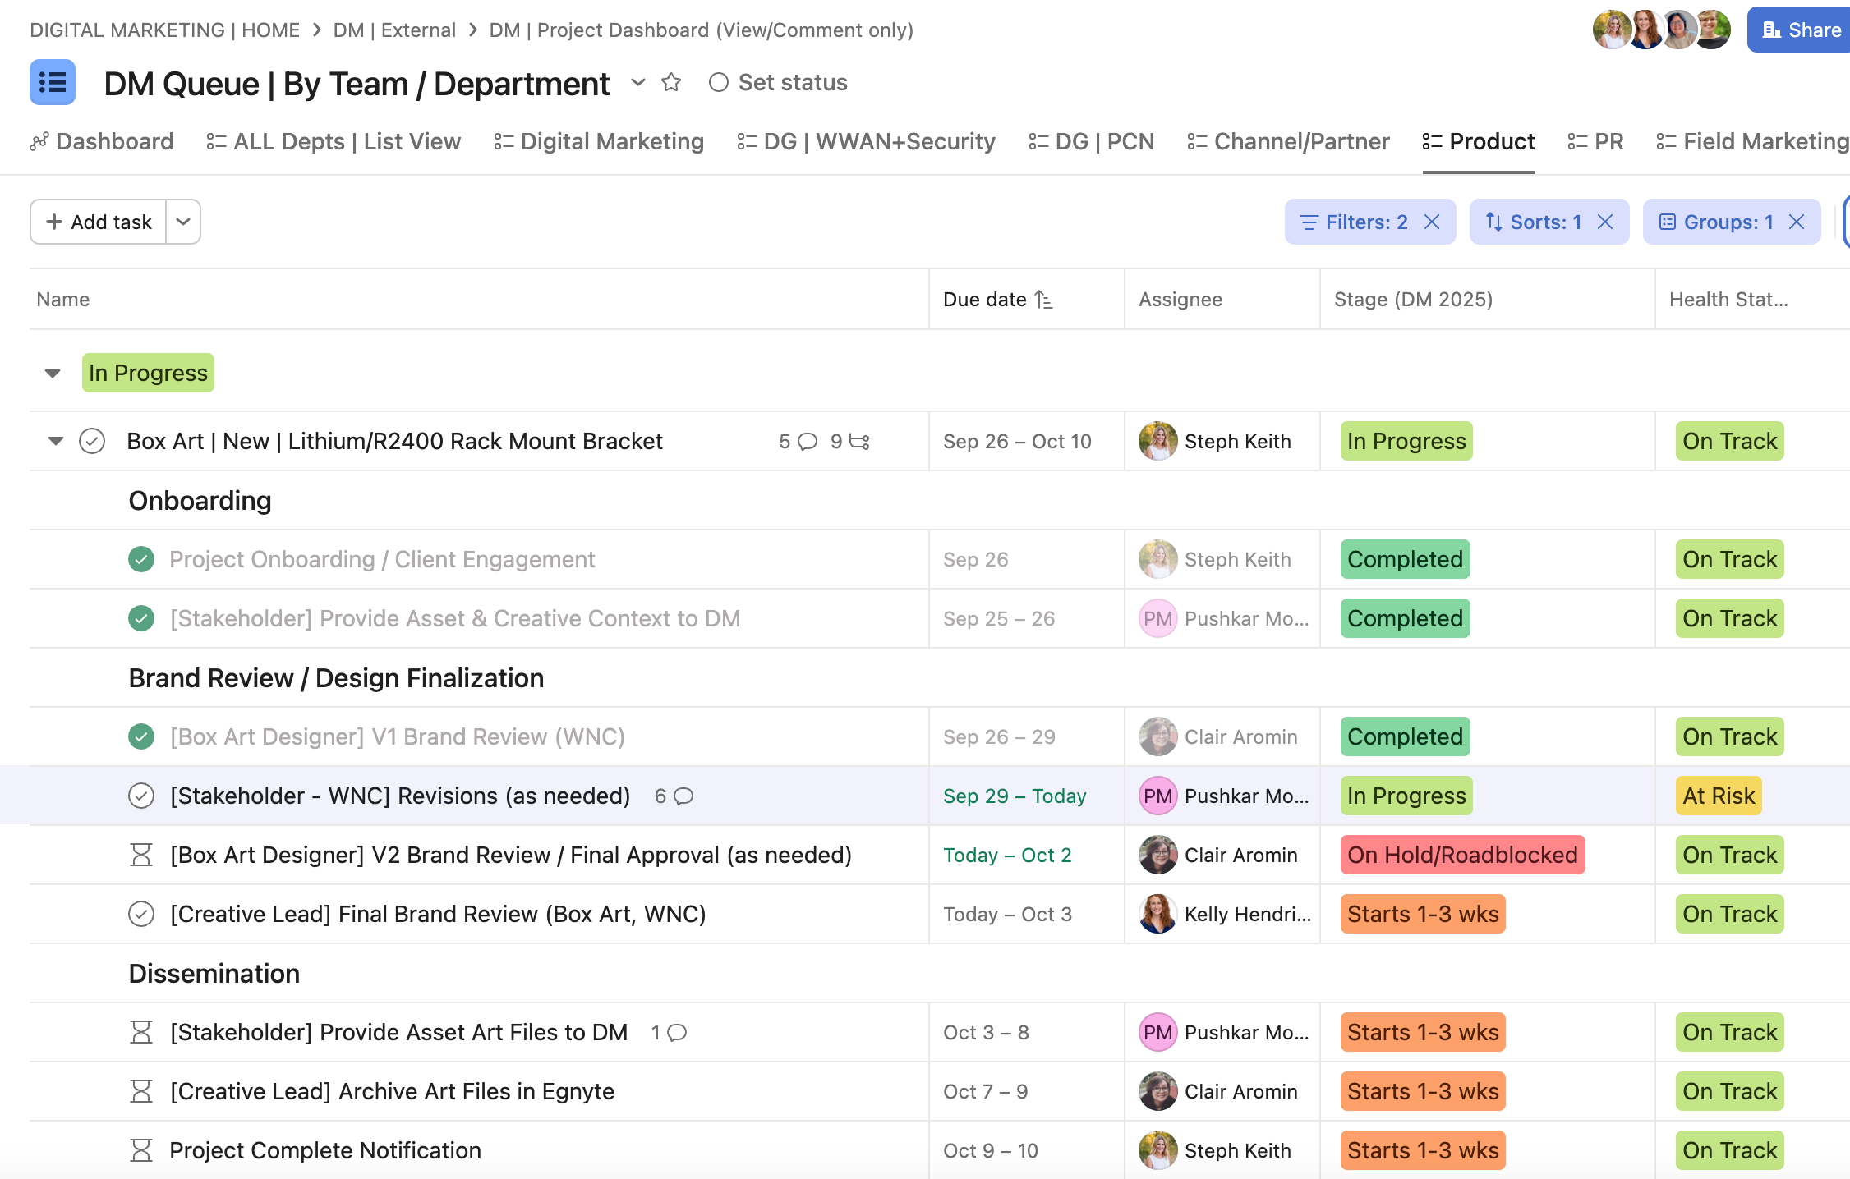Open subtasks icon on the Box Art task
Image resolution: width=1850 pixels, height=1179 pixels.
click(858, 442)
